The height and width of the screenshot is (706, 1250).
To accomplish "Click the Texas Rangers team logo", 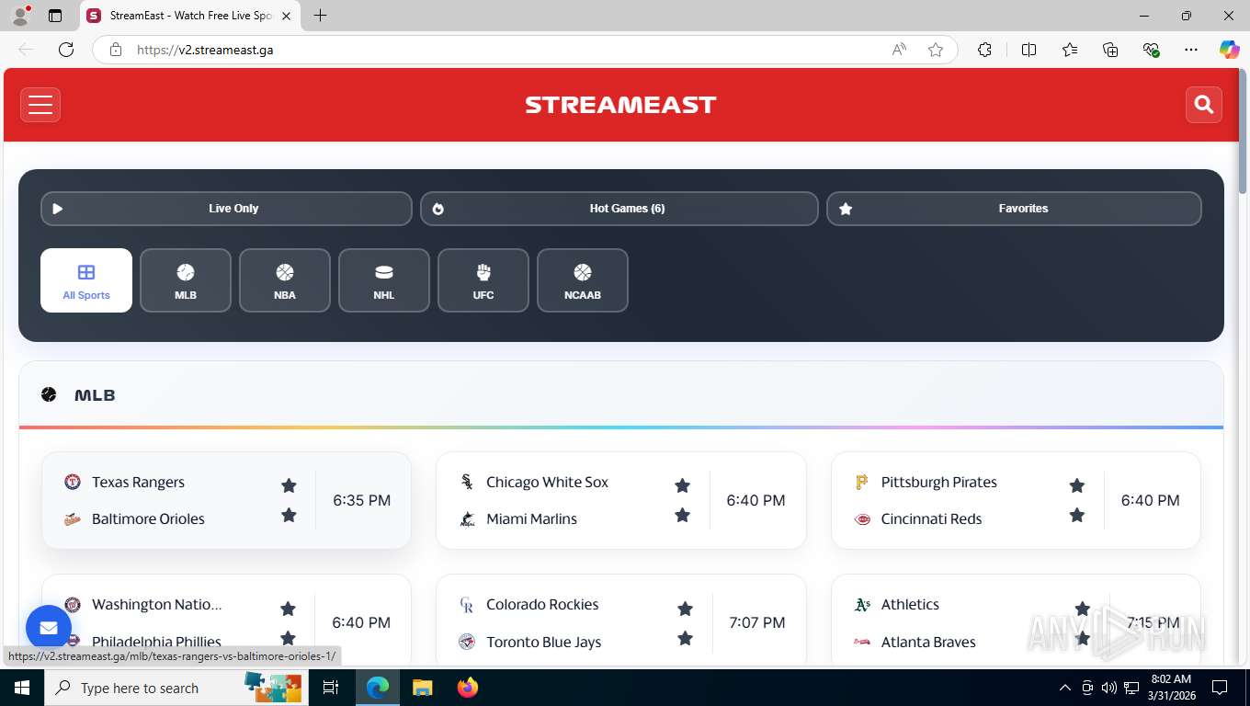I will (73, 482).
